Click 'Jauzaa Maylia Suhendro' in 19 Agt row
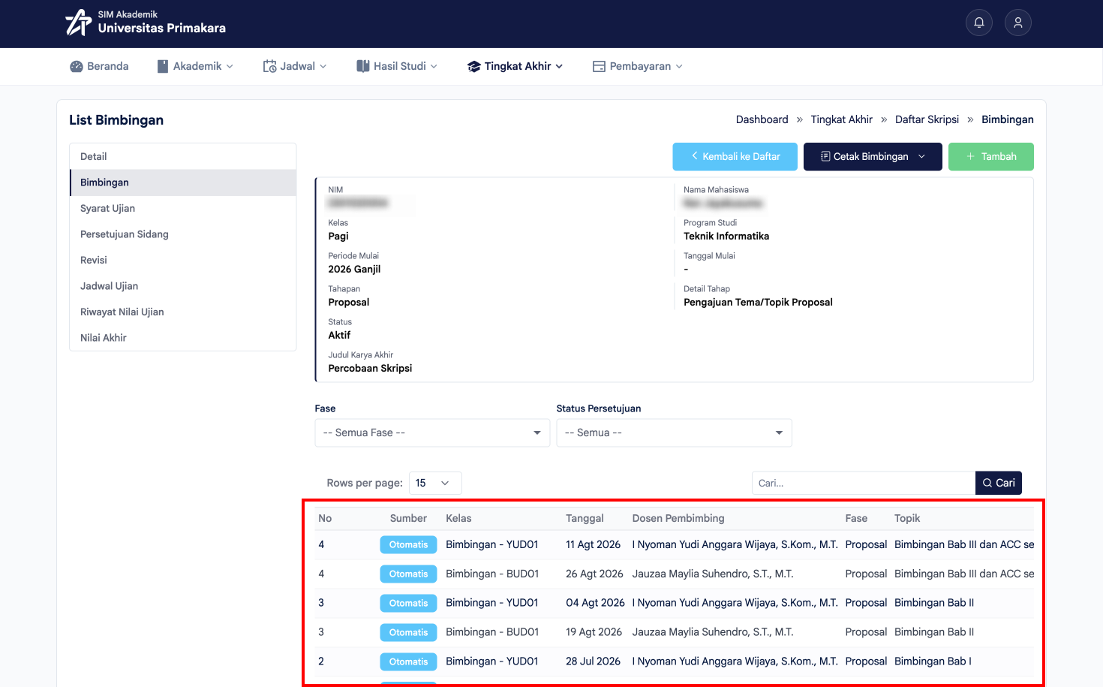Screen dimensions: 1103x687 [x=713, y=632]
